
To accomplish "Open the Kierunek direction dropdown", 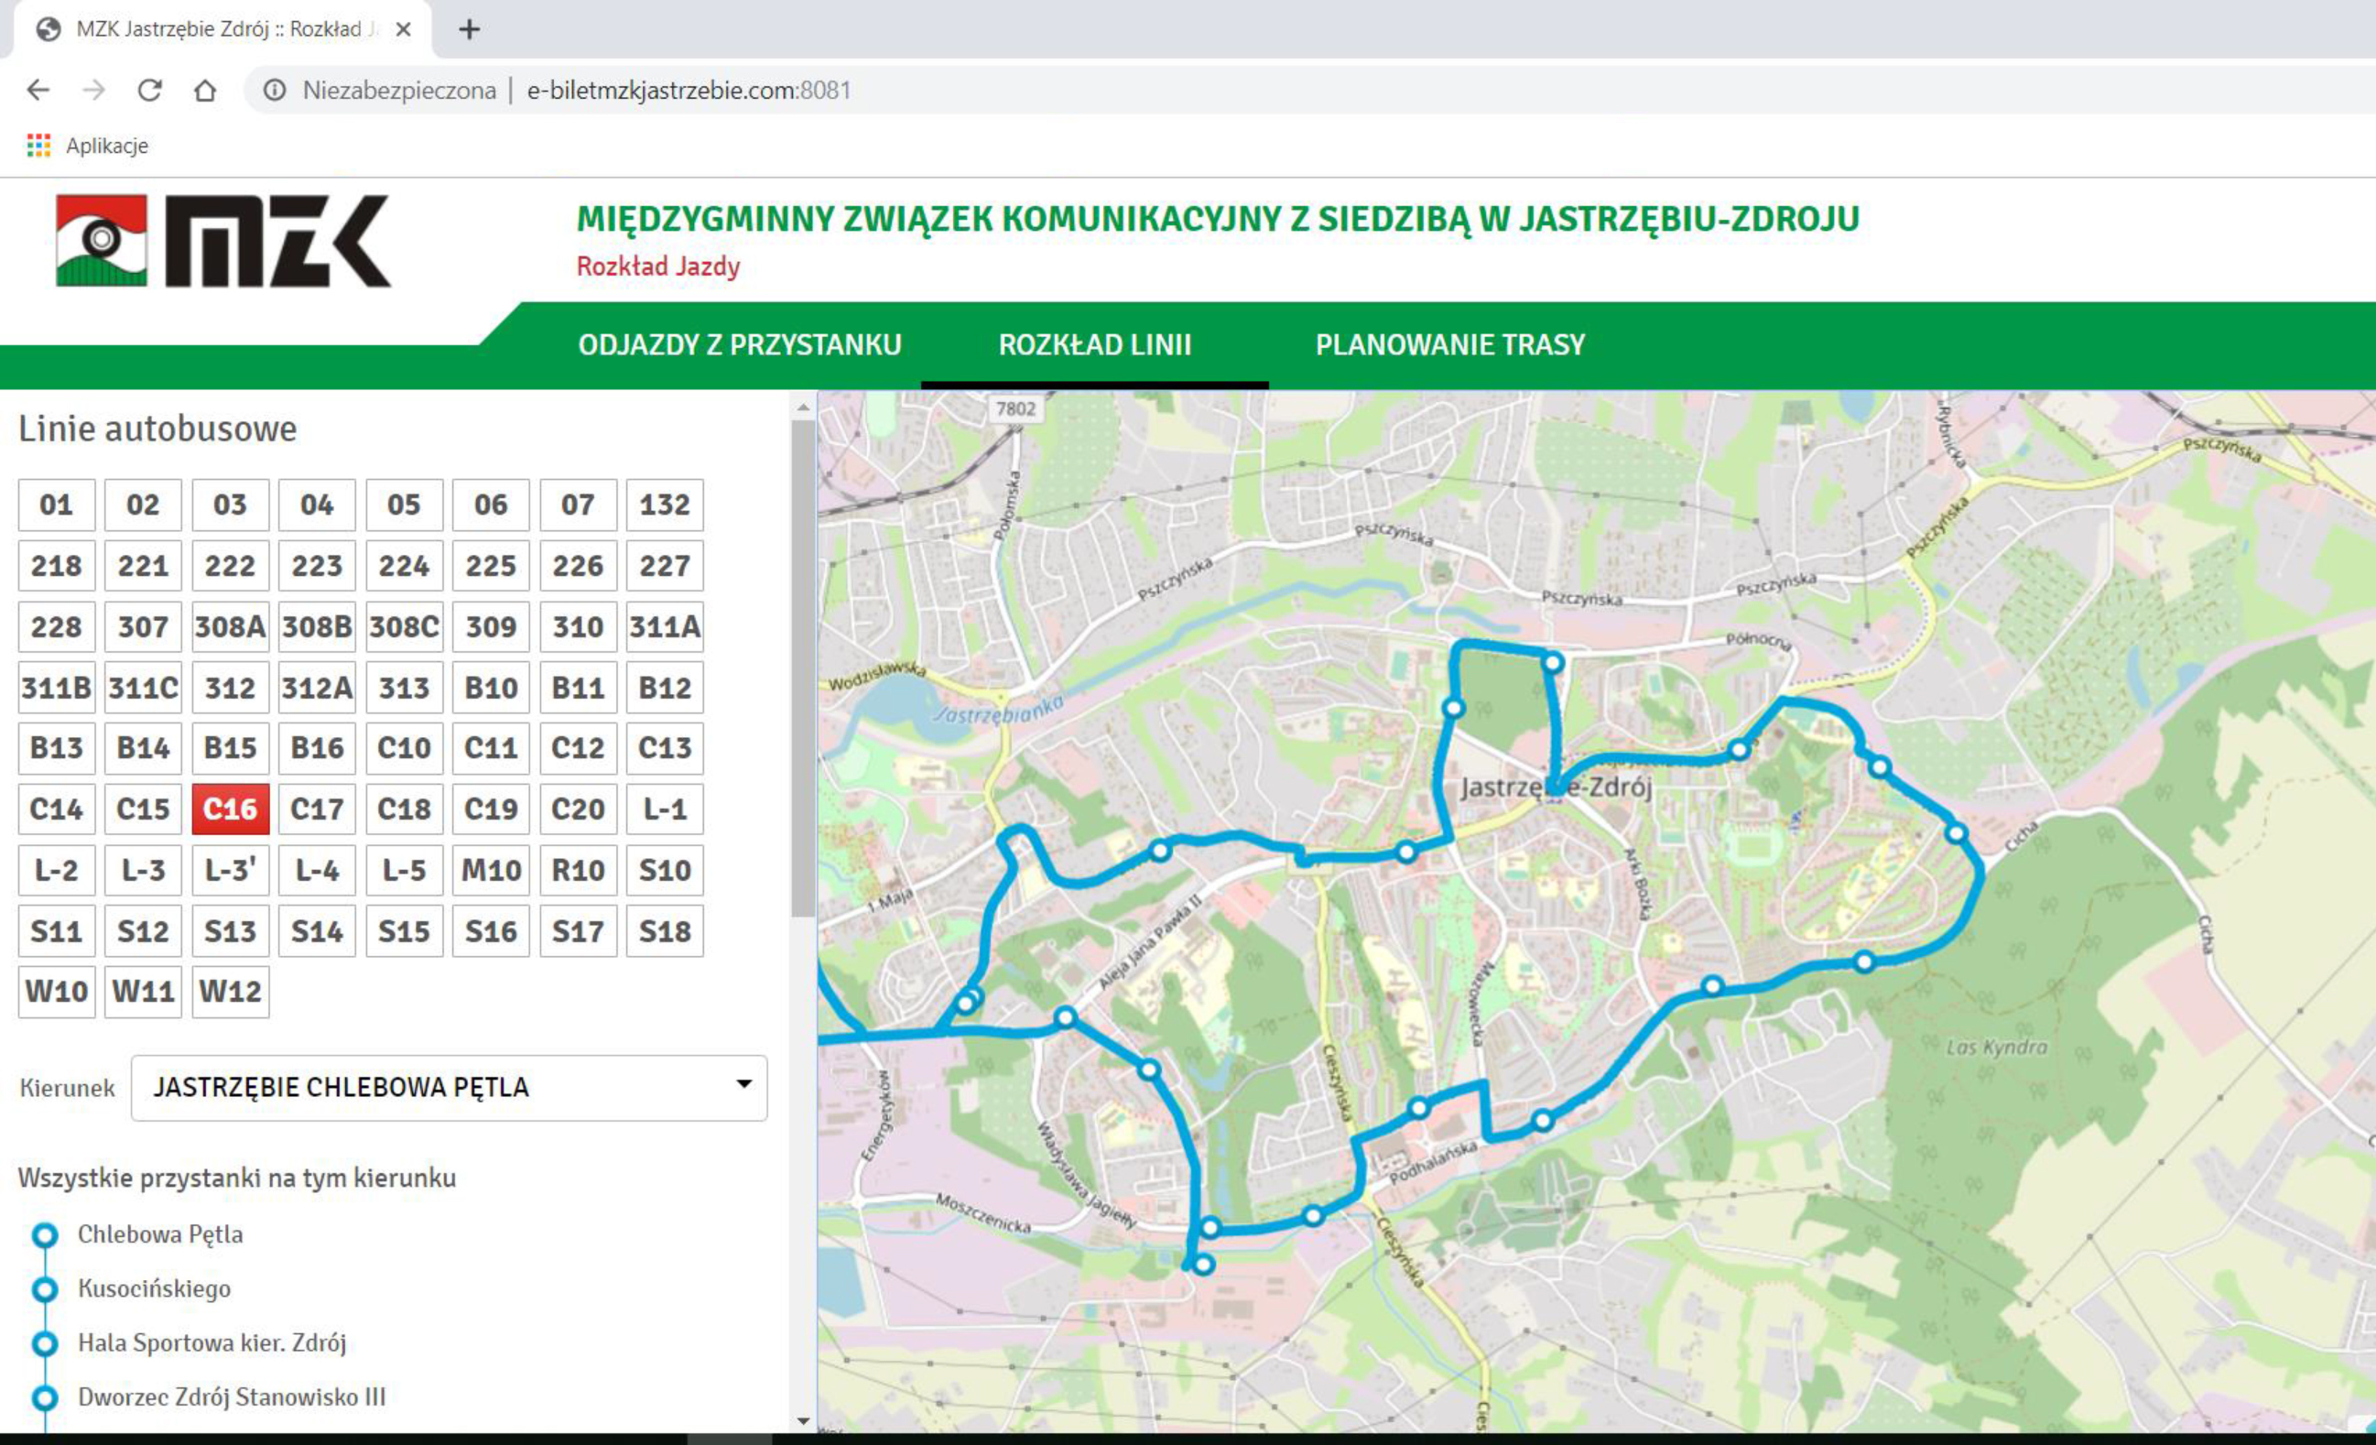I will point(447,1088).
